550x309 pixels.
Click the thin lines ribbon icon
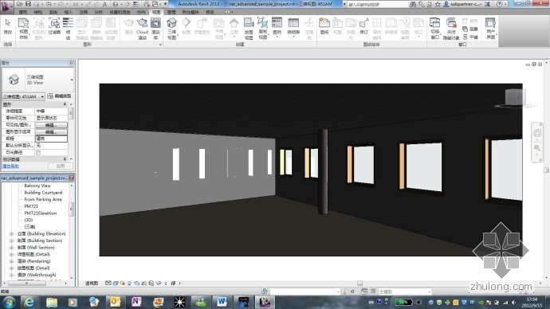pos(68,27)
